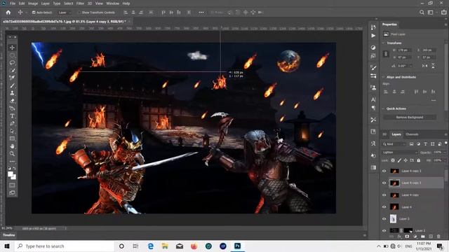Click the Home icon in options bar
449x252 pixels.
[8, 13]
